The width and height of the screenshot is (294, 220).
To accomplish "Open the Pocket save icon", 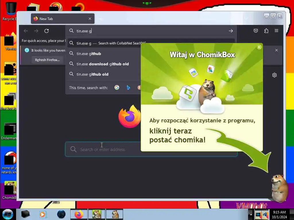I will pos(256,31).
